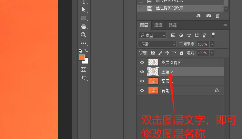Image resolution: width=242 pixels, height=139 pixels.
Task: Toggle the layer filter on/off switch
Action: [213, 35]
